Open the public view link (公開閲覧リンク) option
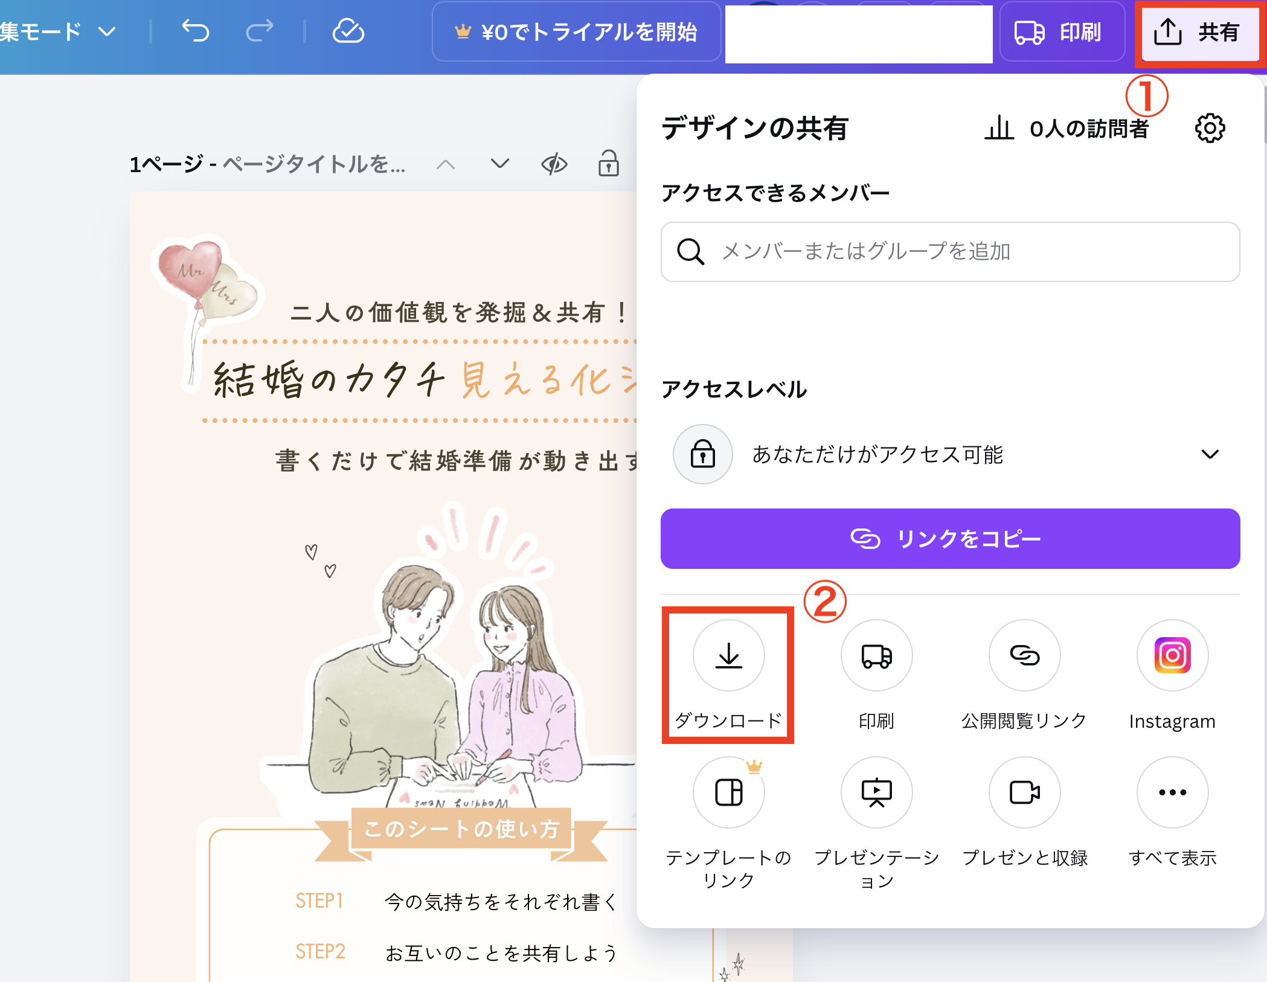Screen dimensions: 1267x982 point(1024,656)
